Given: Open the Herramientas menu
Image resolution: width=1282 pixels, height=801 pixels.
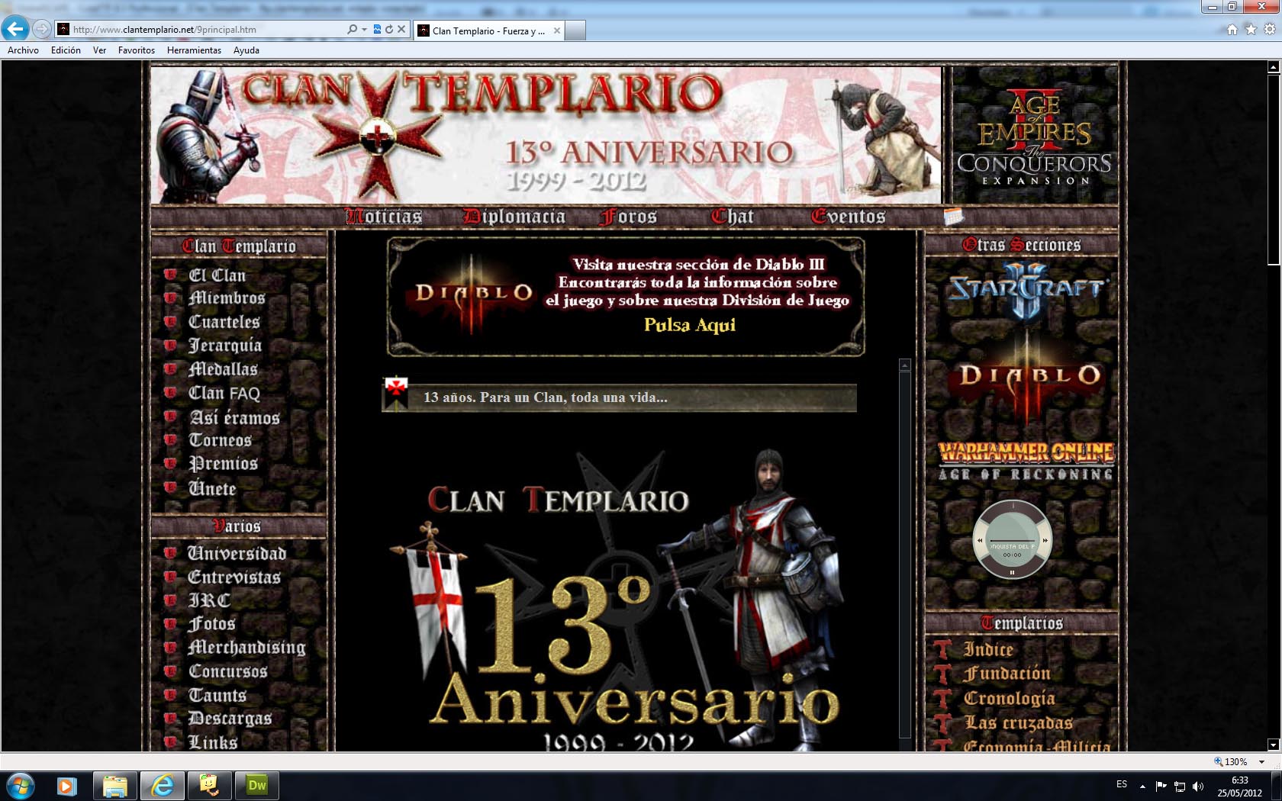Looking at the screenshot, I should coord(194,50).
